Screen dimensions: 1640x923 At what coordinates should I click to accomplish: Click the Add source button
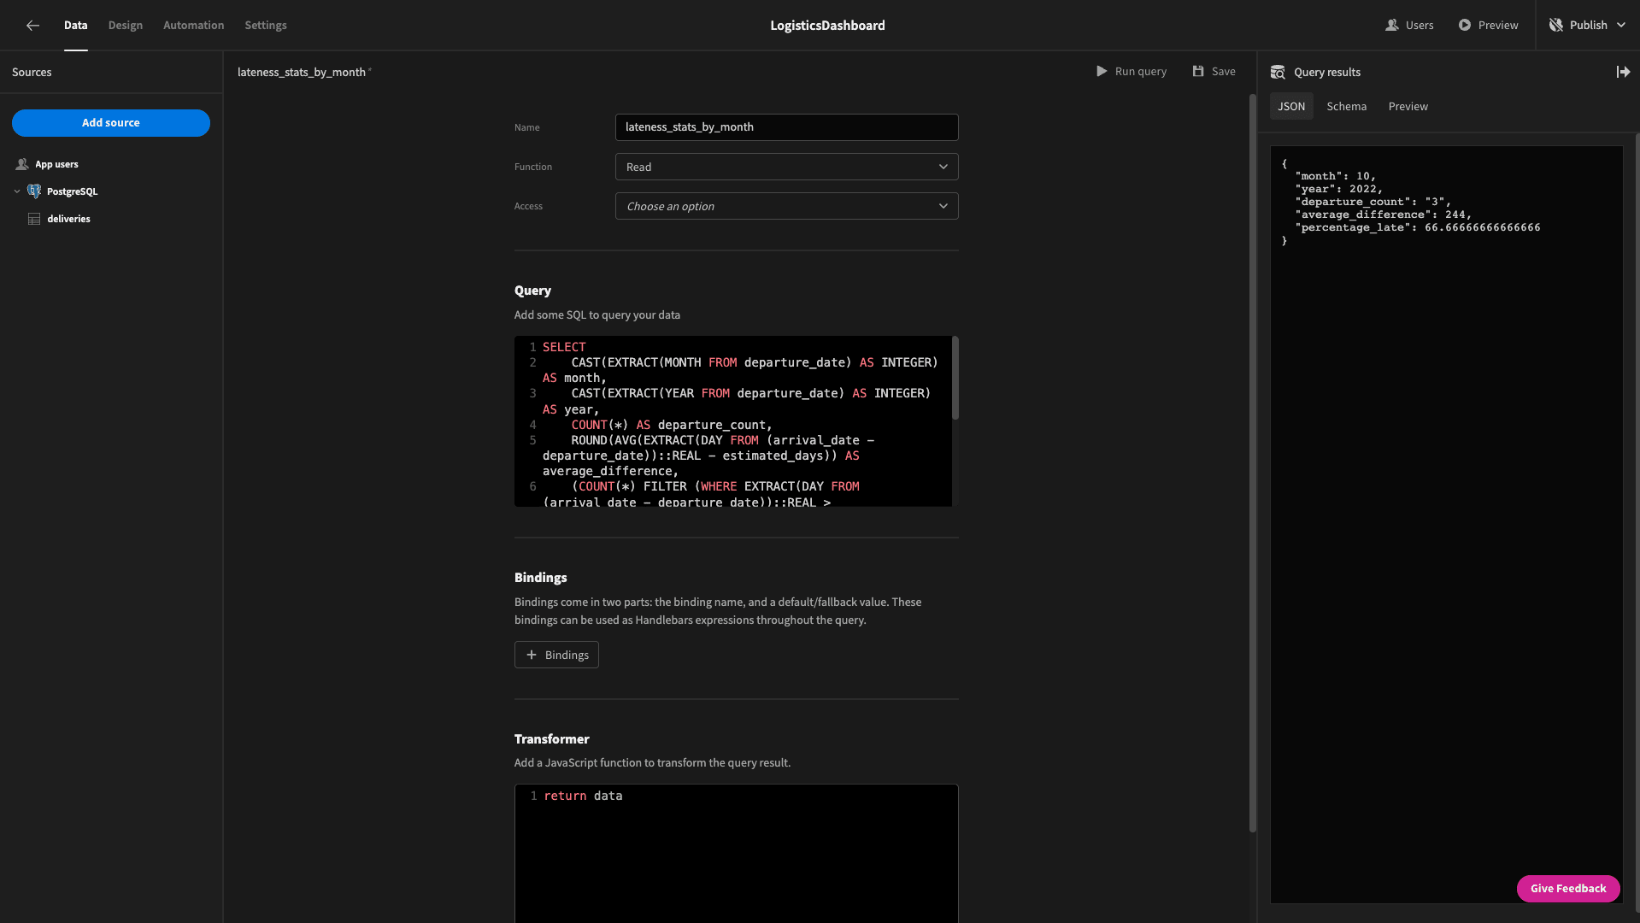pyautogui.click(x=111, y=123)
